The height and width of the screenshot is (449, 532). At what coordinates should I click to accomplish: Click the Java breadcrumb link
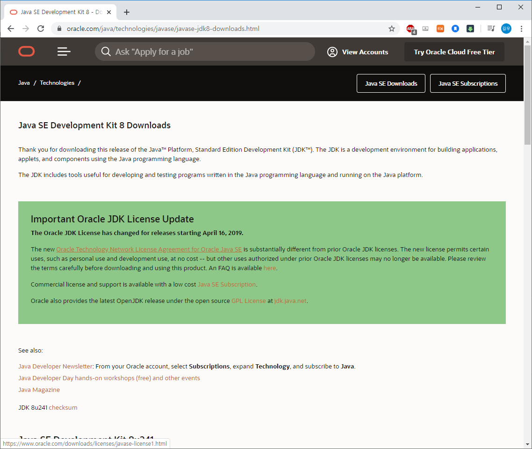coord(24,83)
